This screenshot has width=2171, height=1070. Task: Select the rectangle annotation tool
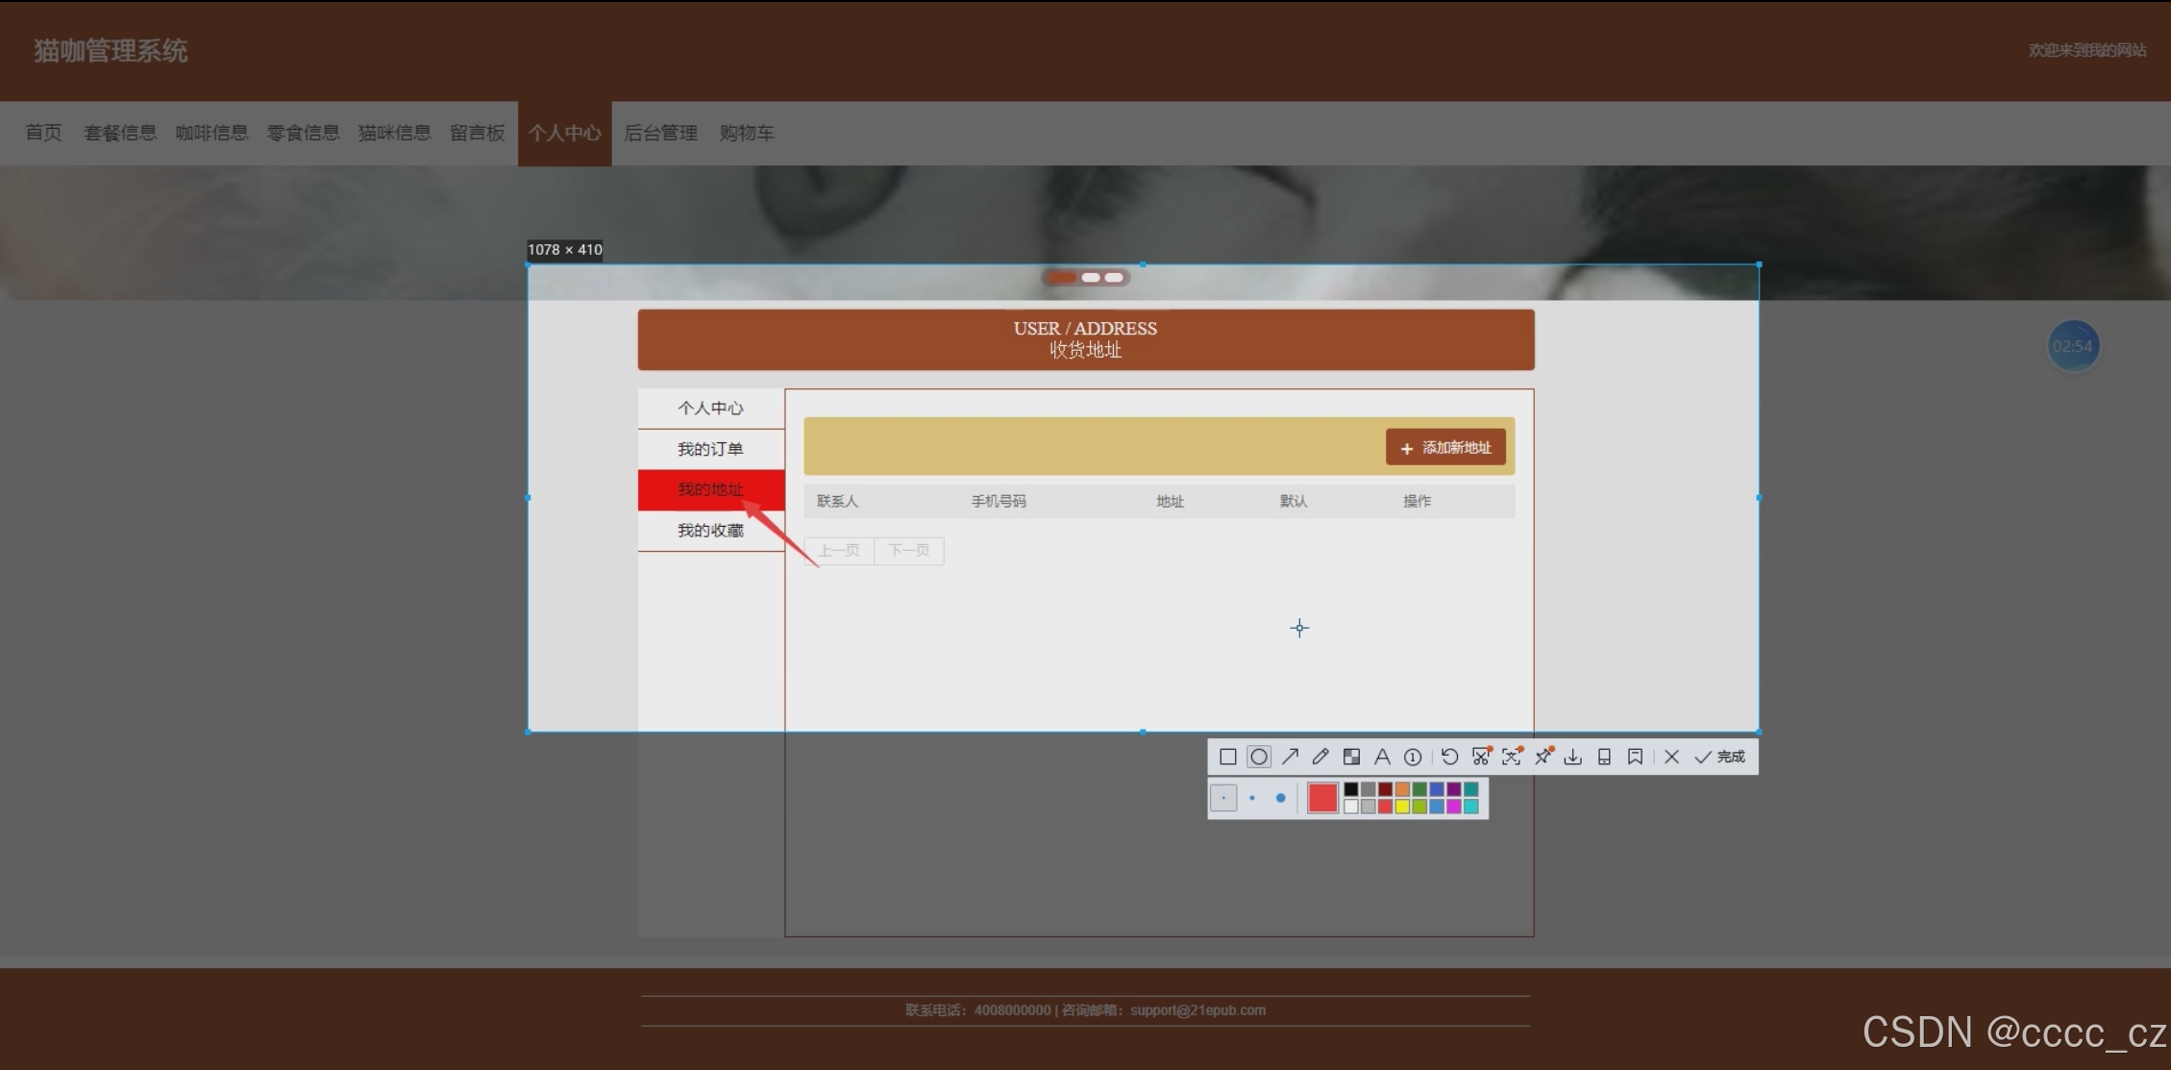pyautogui.click(x=1227, y=758)
